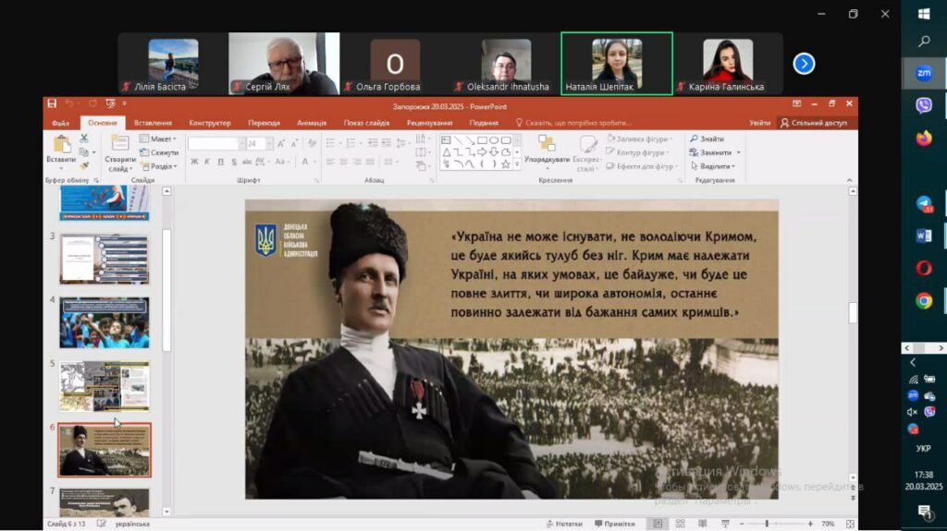This screenshot has width=947, height=531.
Task: Select slide 4 thumbnail in slide panel
Action: [104, 322]
